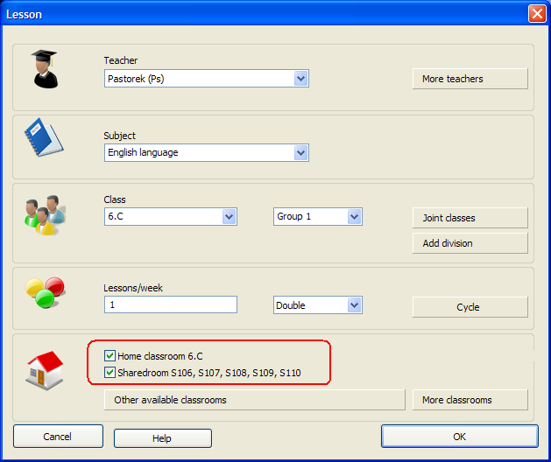Click the Add division button
Screen dimensions: 551x462
tap(470, 243)
